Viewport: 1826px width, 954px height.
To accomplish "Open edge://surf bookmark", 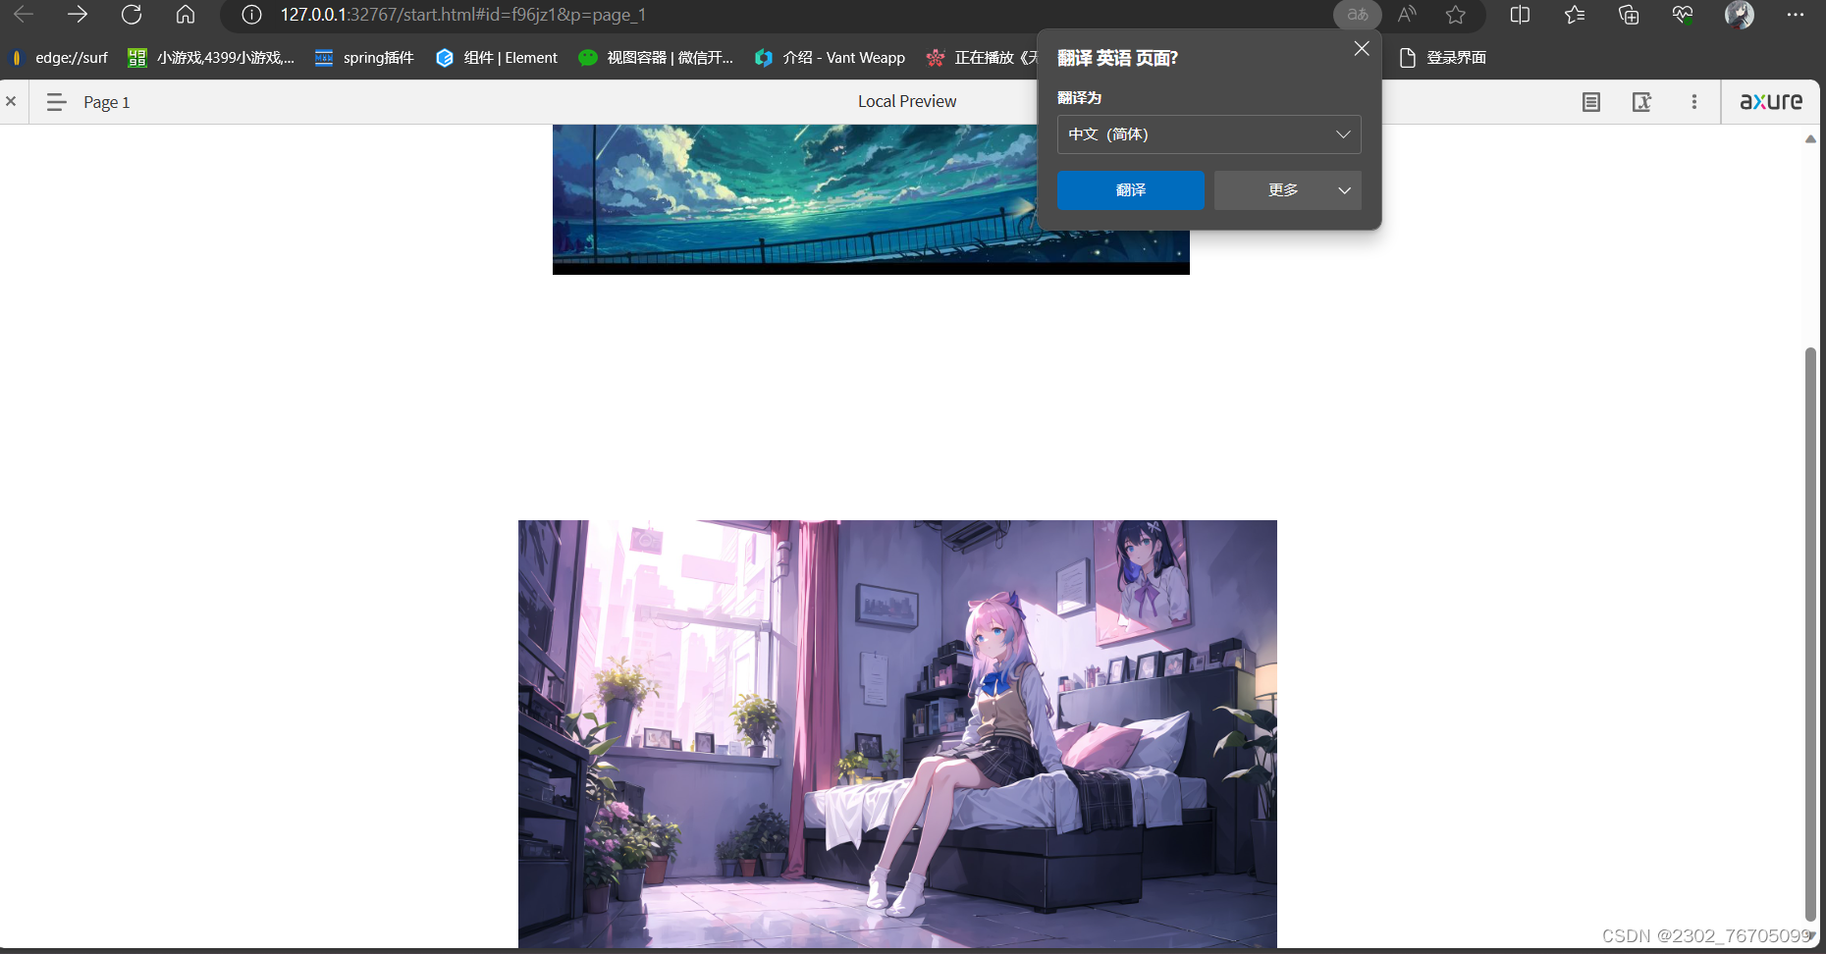I will click(59, 58).
